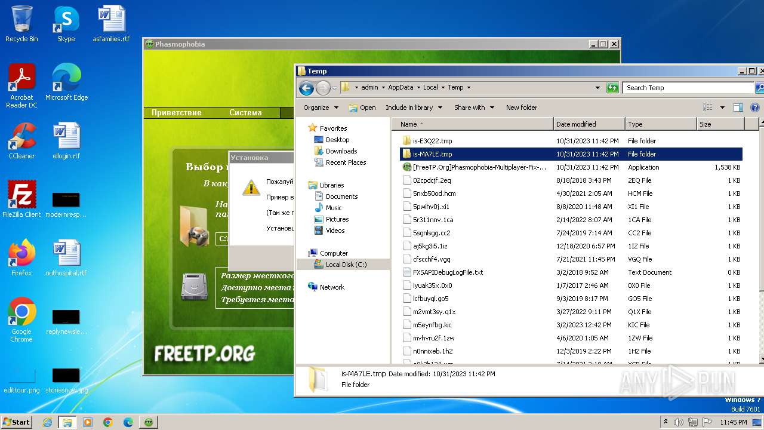Click the change view icon in Explorer
Viewport: 764px width, 430px height.
point(708,107)
